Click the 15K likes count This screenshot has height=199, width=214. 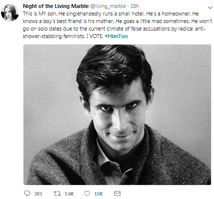tap(99, 193)
